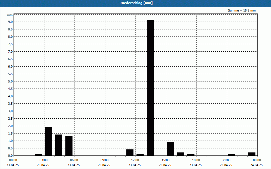Click the 6,0 y-axis value
The height and width of the screenshot is (169, 271).
(10, 66)
